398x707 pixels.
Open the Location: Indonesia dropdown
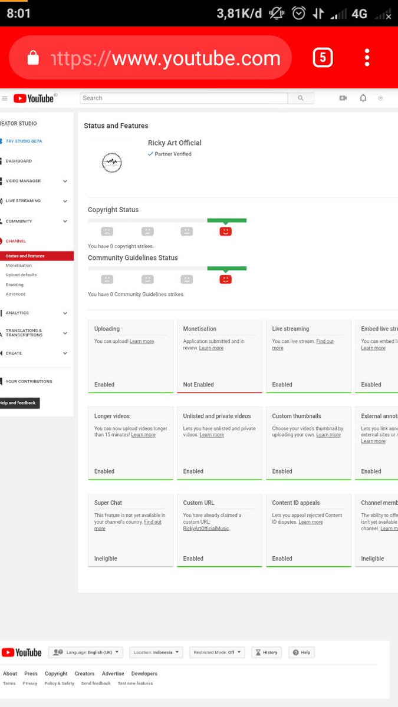[x=156, y=652]
